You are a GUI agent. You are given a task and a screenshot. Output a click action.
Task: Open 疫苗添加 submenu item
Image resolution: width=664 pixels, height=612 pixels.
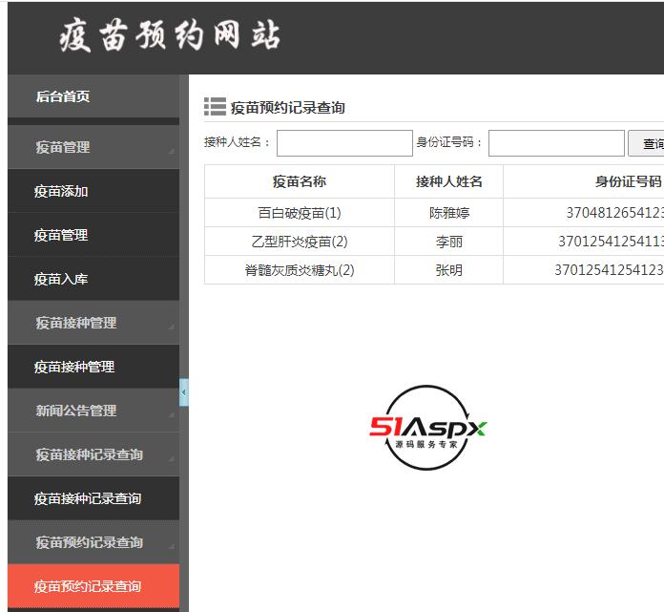(93, 191)
